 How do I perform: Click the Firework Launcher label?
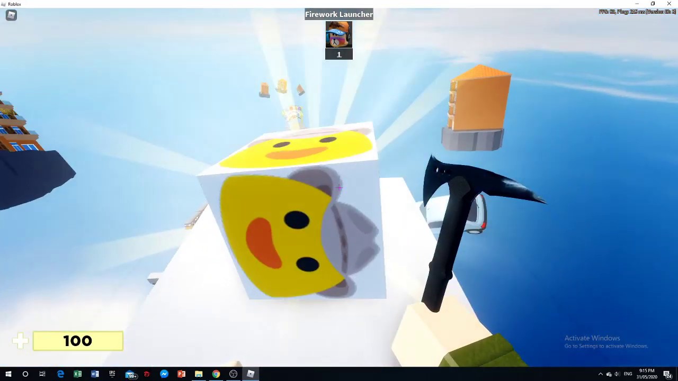click(x=339, y=14)
